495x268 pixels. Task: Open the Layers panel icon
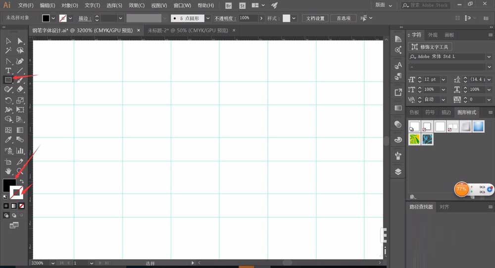[398, 171]
